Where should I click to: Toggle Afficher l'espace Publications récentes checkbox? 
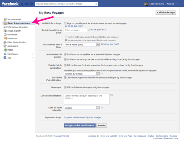[x=65, y=65]
